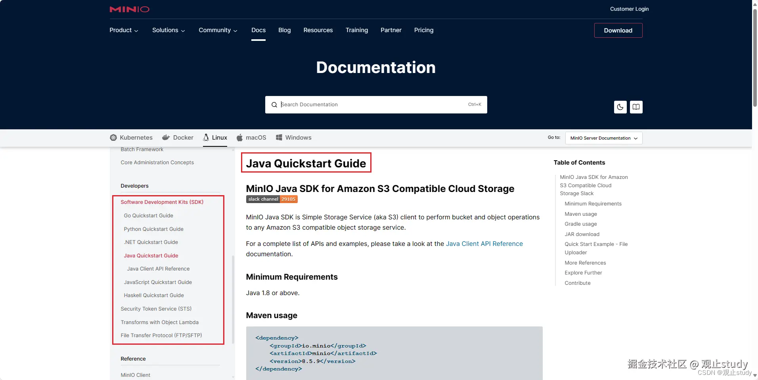Click the search magnifier icon

tap(274, 105)
